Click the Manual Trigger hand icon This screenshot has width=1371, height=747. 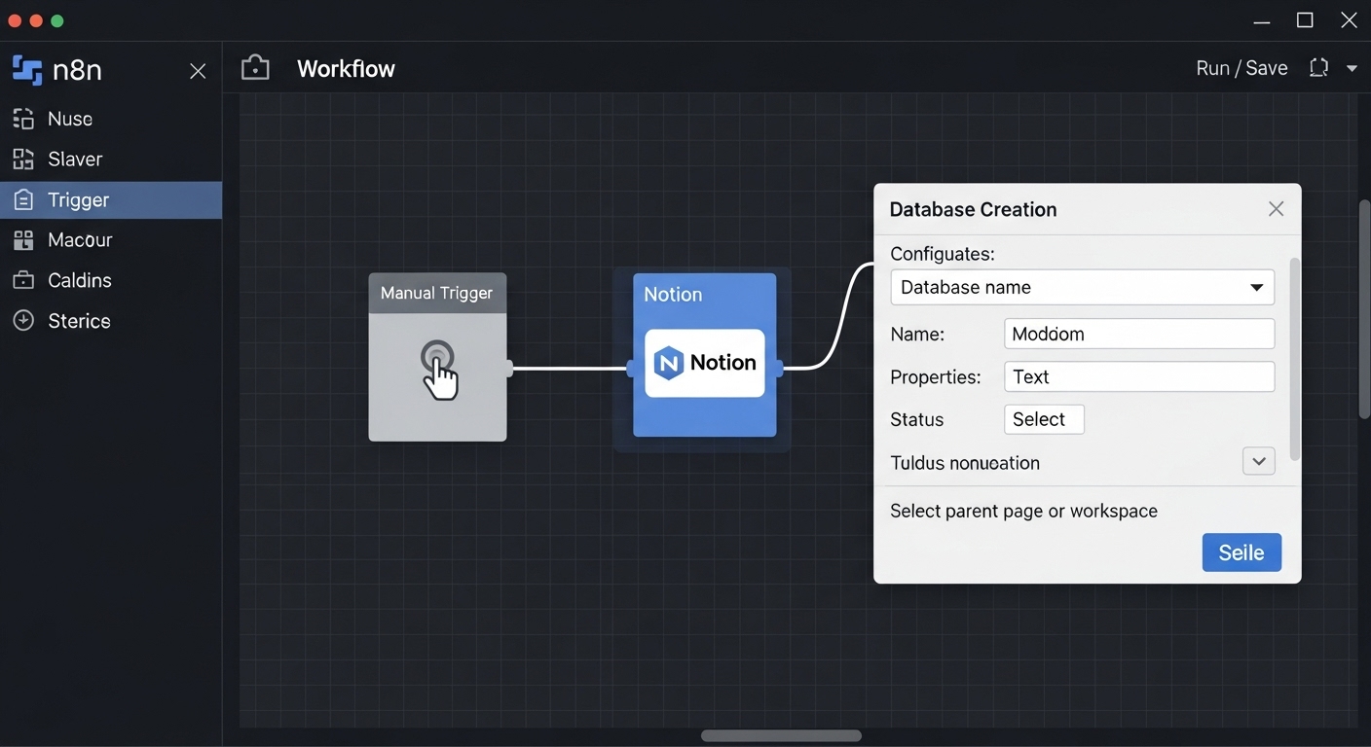tap(439, 370)
